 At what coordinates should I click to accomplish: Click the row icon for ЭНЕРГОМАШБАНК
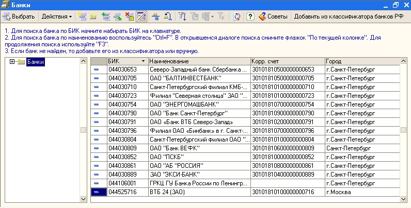point(96,105)
